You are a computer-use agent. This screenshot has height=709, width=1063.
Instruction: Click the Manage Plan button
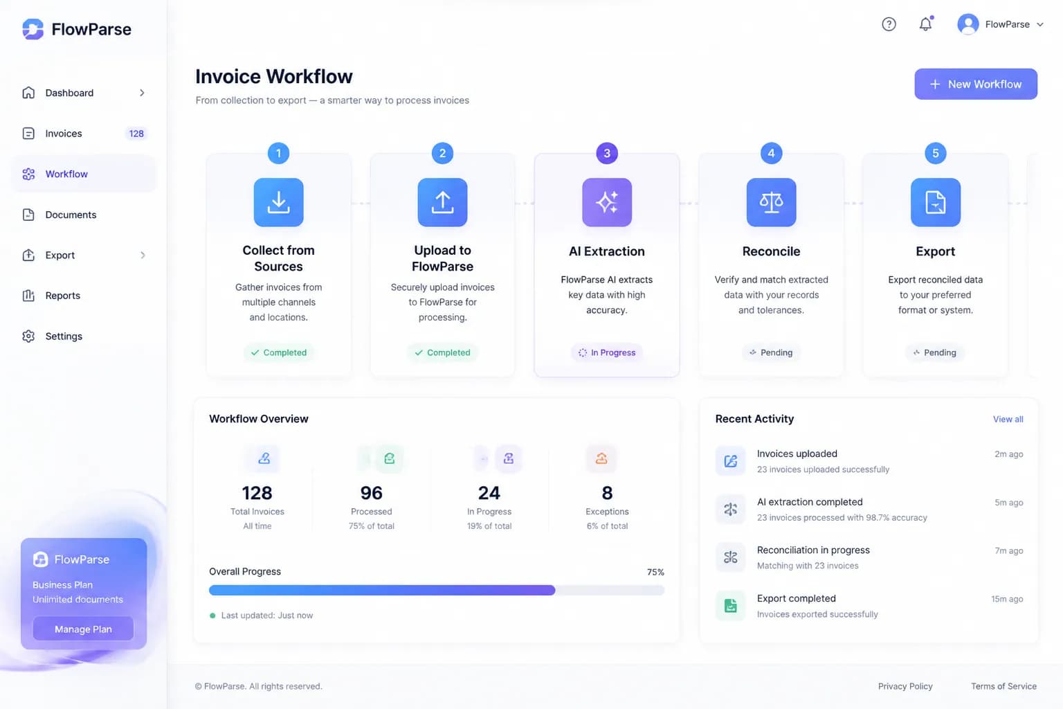83,629
